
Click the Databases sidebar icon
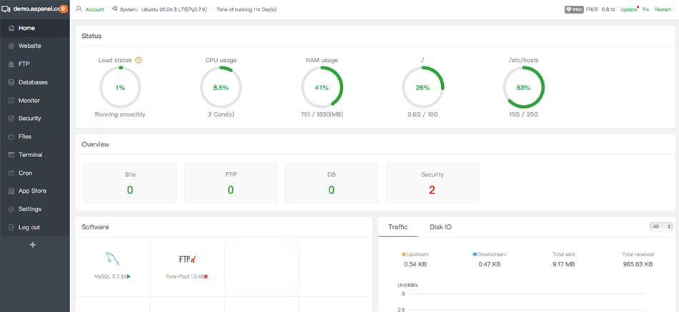[x=11, y=82]
